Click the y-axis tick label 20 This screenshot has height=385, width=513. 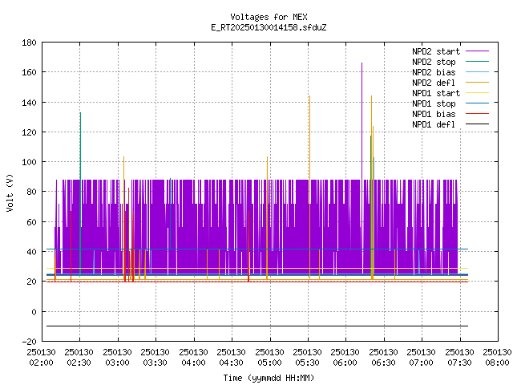click(31, 282)
